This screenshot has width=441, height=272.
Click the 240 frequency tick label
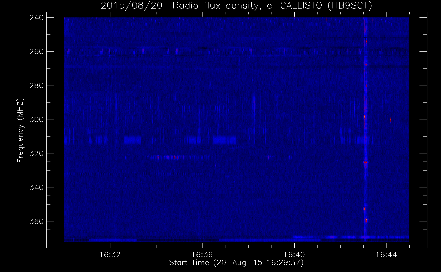(x=36, y=17)
